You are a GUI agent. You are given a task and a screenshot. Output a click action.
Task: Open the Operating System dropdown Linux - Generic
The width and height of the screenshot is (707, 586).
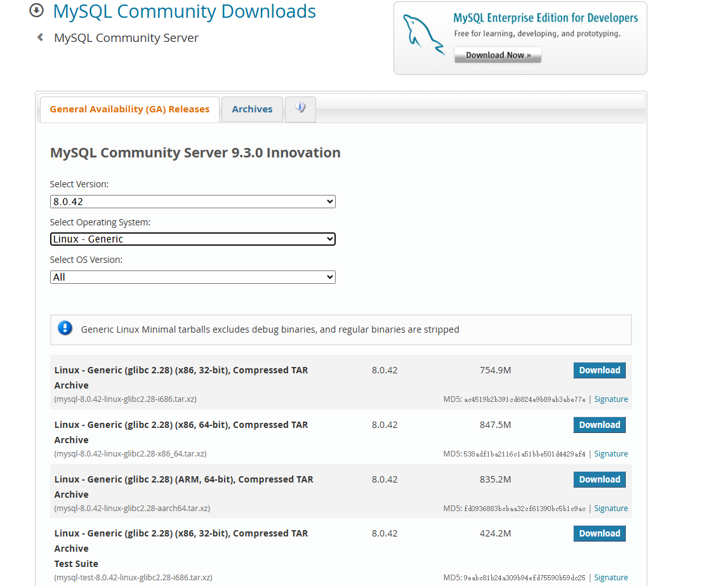tap(192, 239)
